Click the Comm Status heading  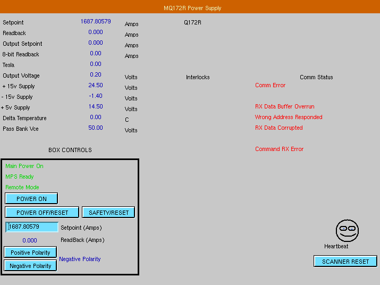click(x=316, y=77)
